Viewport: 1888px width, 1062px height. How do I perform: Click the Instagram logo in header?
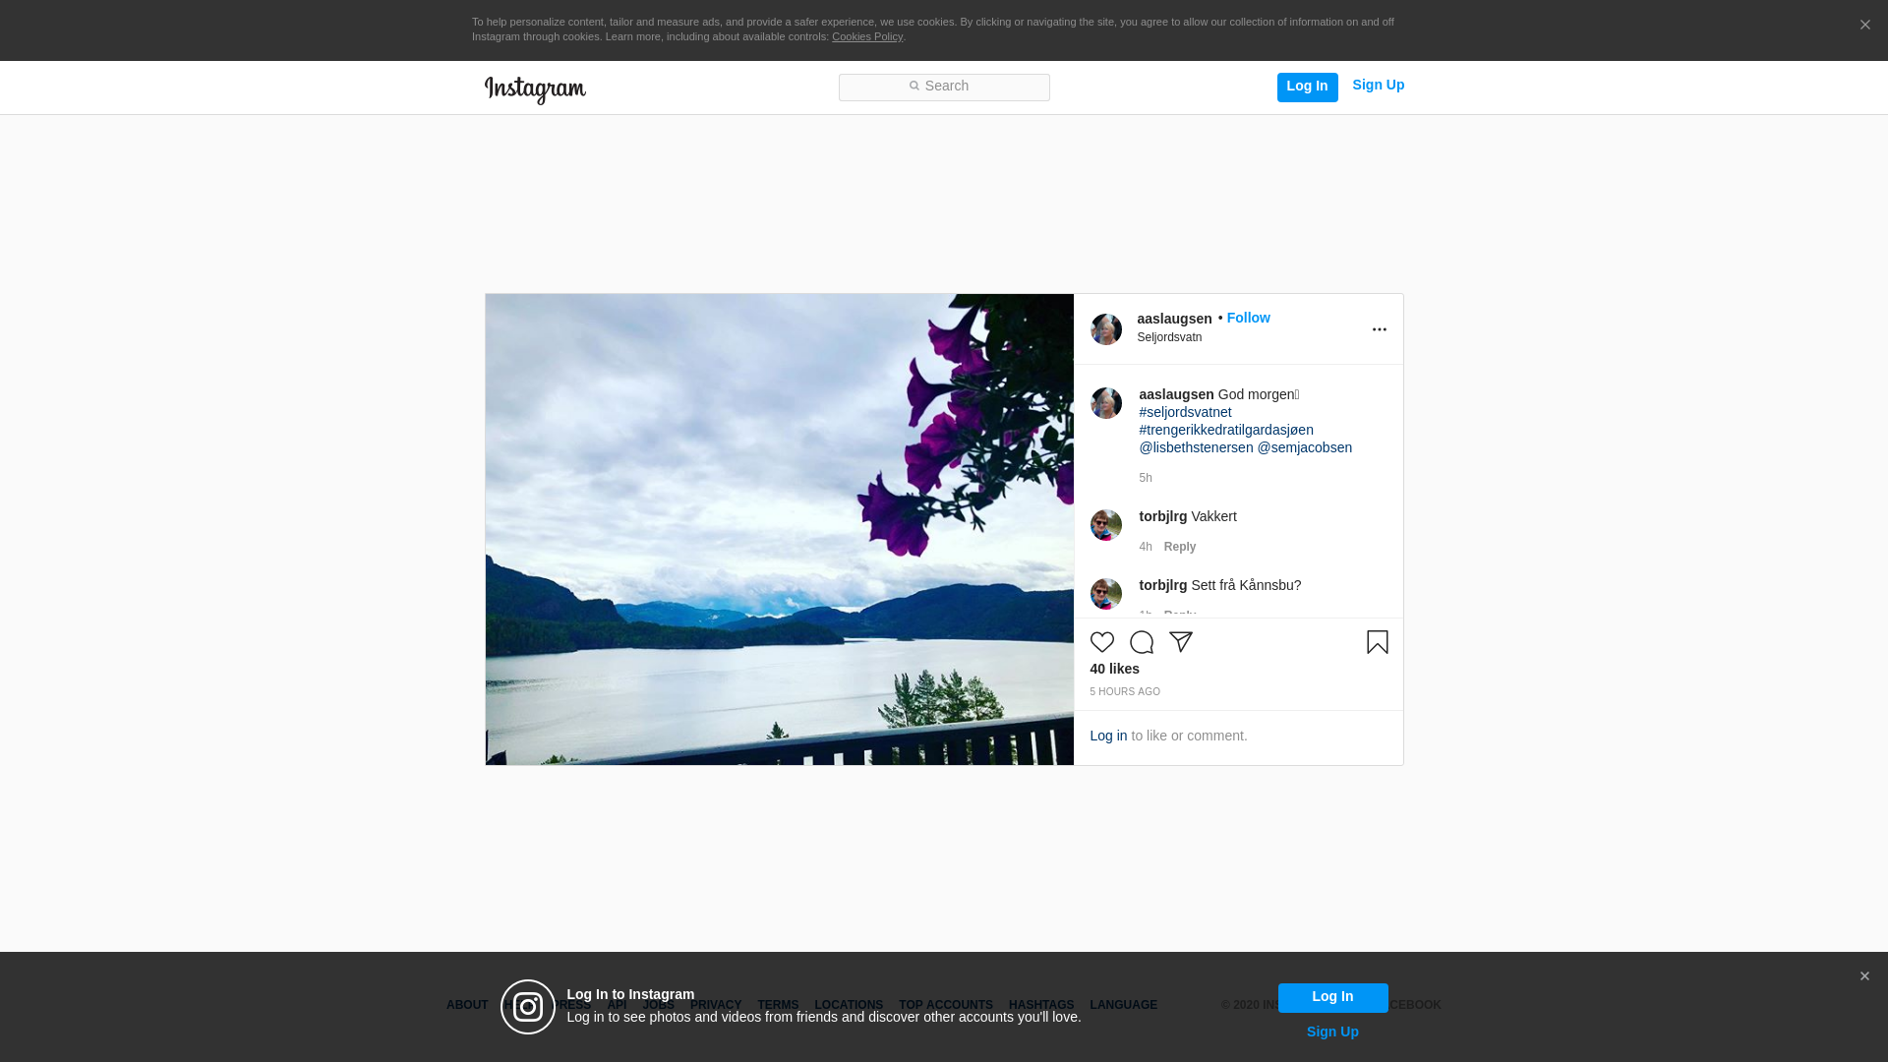click(535, 89)
